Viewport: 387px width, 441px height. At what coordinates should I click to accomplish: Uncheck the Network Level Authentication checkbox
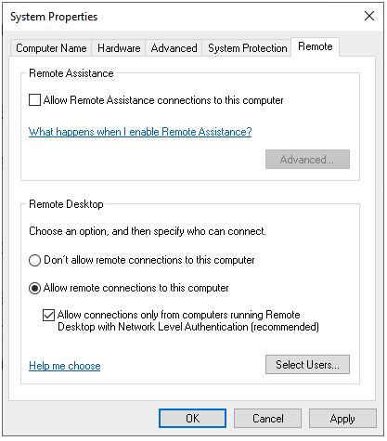tap(48, 316)
